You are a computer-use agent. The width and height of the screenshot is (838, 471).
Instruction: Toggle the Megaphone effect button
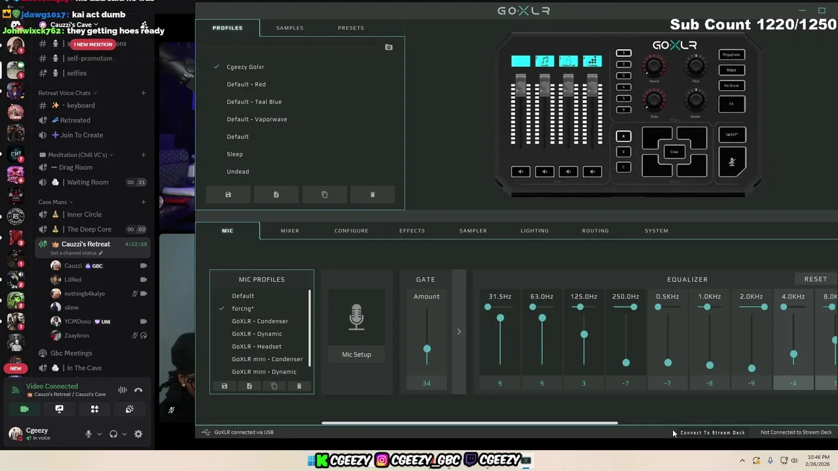(731, 55)
